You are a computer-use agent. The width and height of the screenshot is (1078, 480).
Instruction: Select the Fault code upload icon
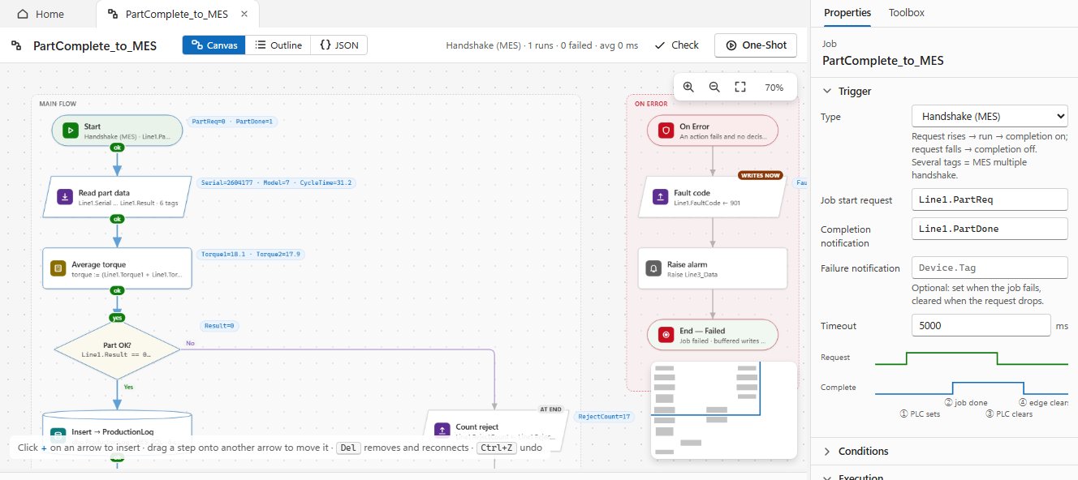pos(660,197)
